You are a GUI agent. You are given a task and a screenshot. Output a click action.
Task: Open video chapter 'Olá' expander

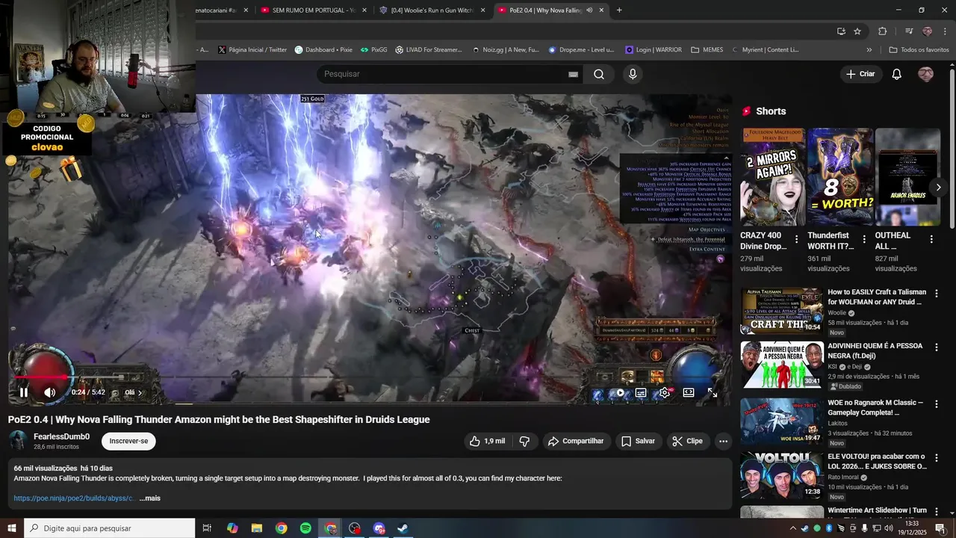134,392
